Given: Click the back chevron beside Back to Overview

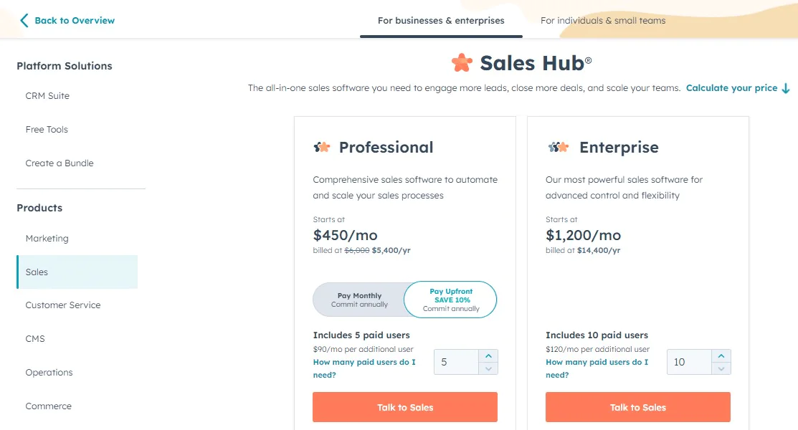Looking at the screenshot, I should pyautogui.click(x=22, y=20).
